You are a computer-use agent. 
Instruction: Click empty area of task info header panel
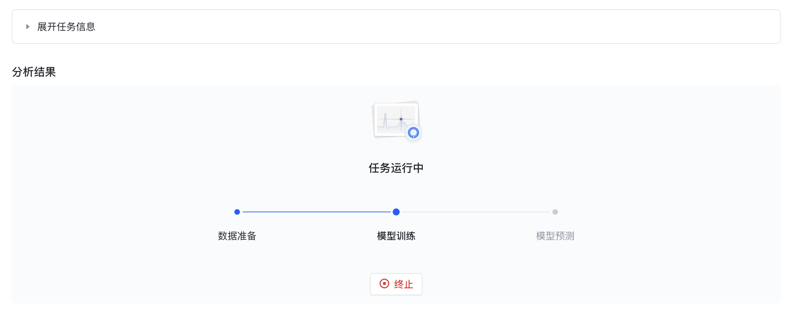(415, 27)
